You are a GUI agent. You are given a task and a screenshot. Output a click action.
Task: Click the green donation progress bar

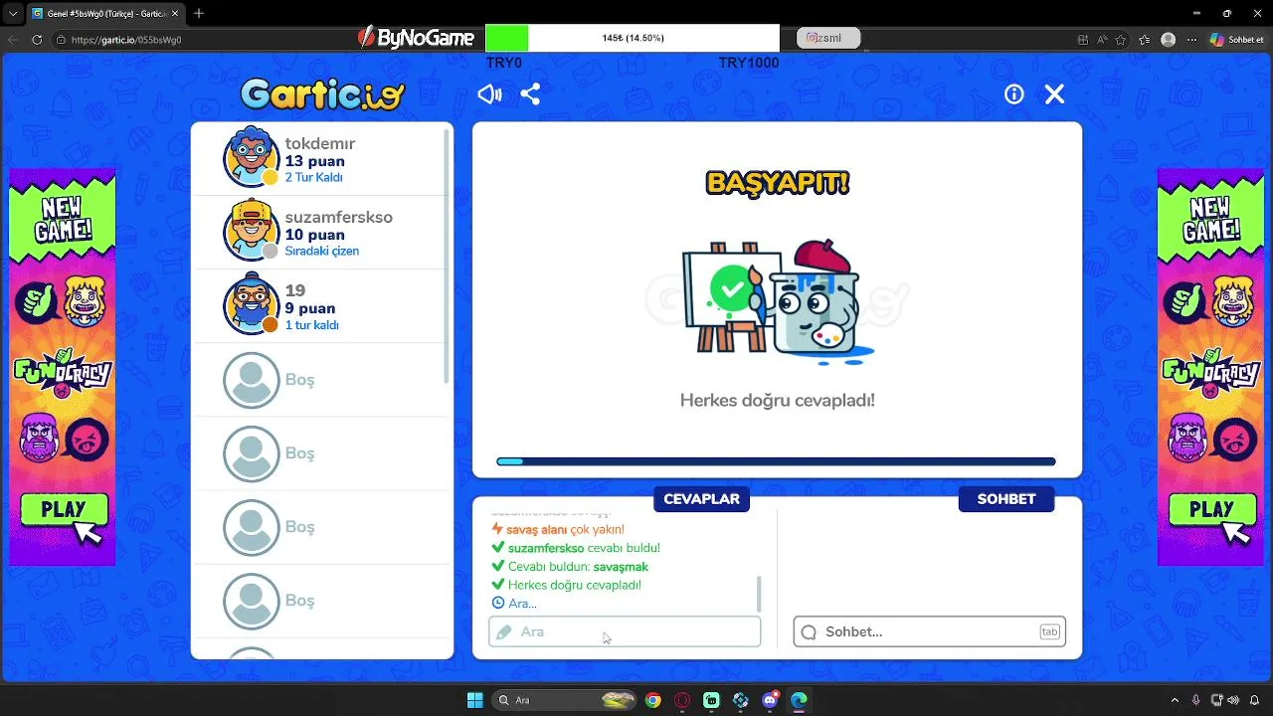point(507,38)
